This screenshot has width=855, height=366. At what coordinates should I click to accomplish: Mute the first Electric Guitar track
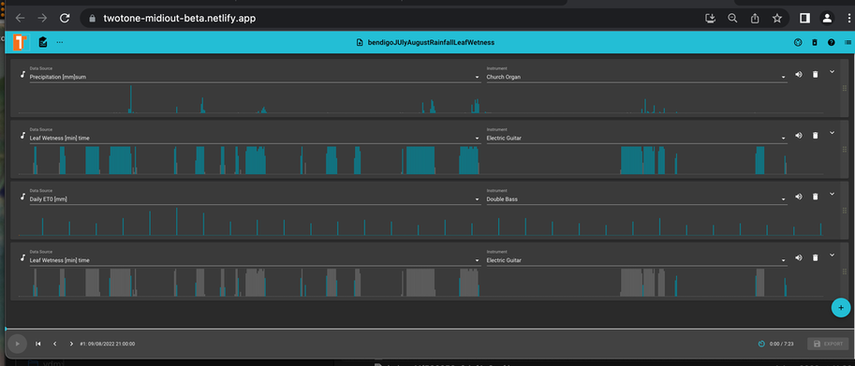click(798, 135)
